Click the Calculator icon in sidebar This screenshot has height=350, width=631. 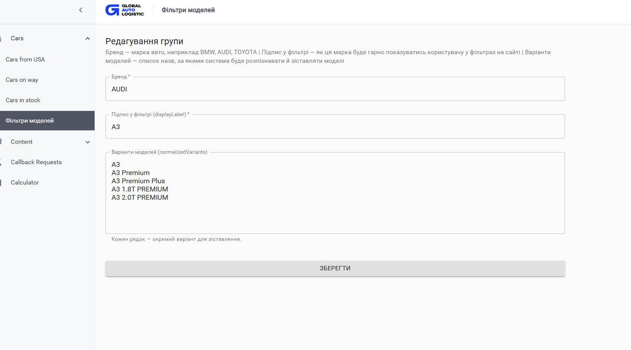[1, 182]
